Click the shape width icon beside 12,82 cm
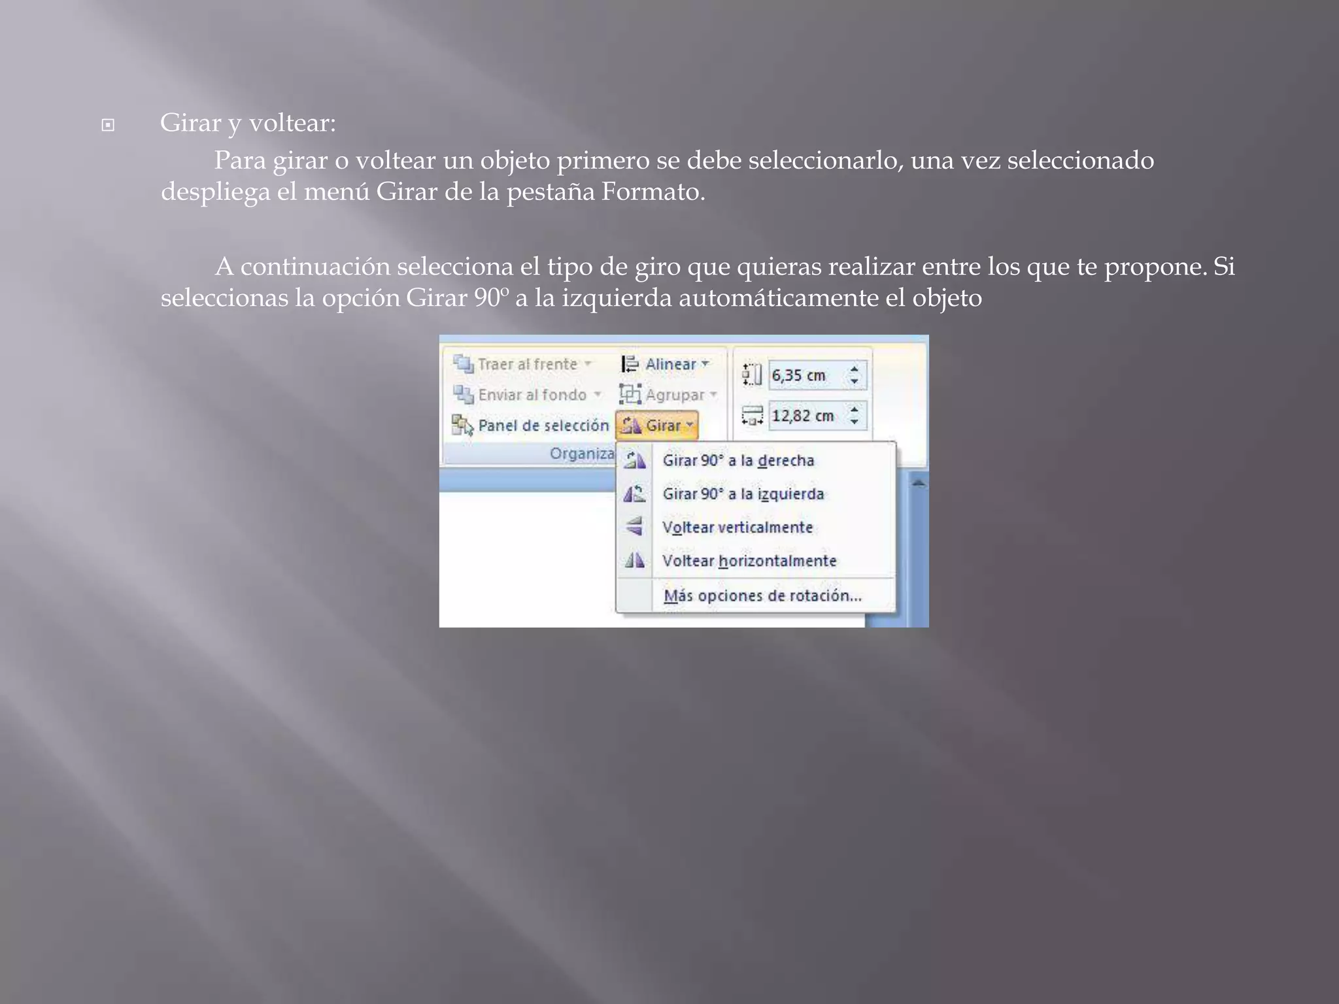This screenshot has height=1004, width=1339. pos(752,416)
